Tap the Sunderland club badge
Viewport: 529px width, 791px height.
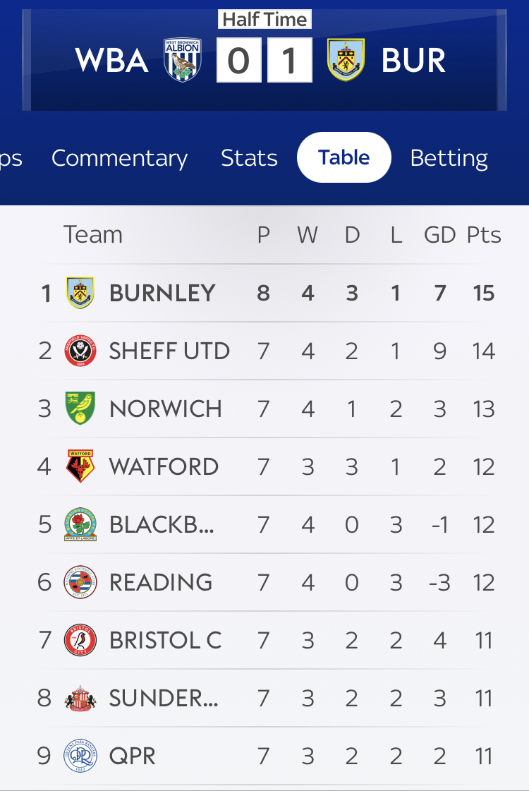pos(80,698)
